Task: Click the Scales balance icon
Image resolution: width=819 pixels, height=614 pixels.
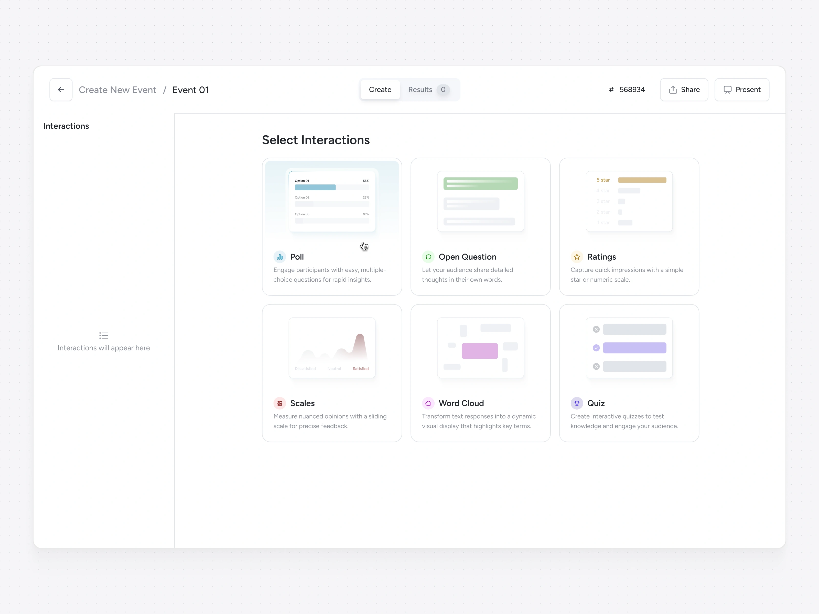Action: pyautogui.click(x=279, y=403)
